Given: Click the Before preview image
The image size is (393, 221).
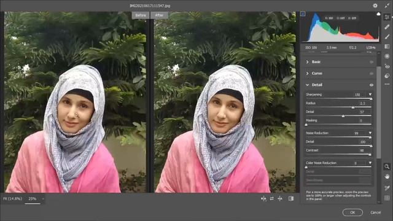Looking at the screenshot, I should (75, 103).
